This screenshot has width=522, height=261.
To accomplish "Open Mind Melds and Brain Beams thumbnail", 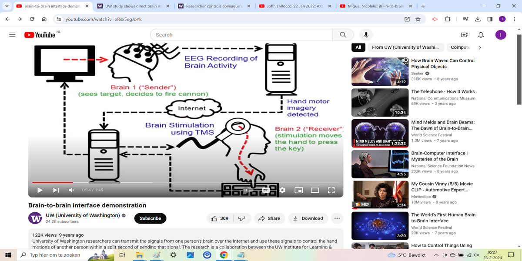I will 380,133.
